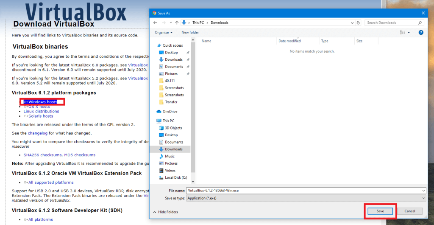Click the Refresh button beside address bar
This screenshot has width=434, height=225.
[359, 22]
